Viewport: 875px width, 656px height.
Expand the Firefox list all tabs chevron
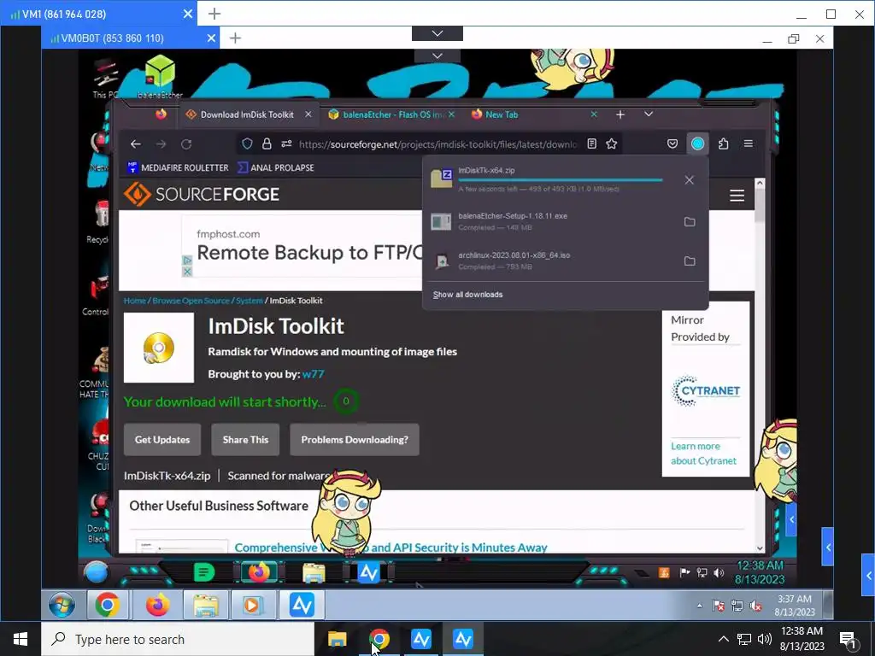click(649, 114)
